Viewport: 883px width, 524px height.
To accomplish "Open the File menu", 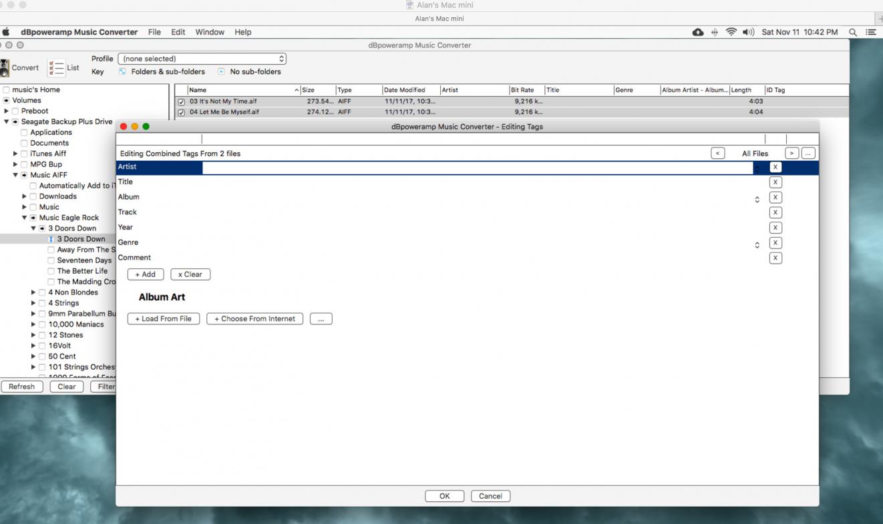I will tap(154, 32).
